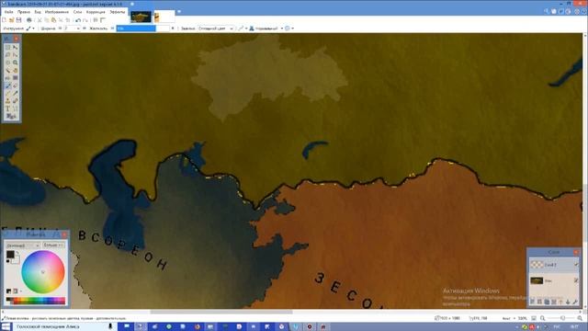
Task: Reset colors to black and white
Action: (8, 261)
